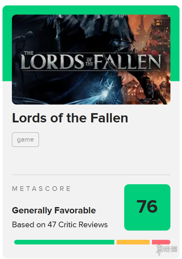This screenshot has width=182, height=259.
Task: Click the 'FALLEN' word in cover logo
Action: pos(127,62)
